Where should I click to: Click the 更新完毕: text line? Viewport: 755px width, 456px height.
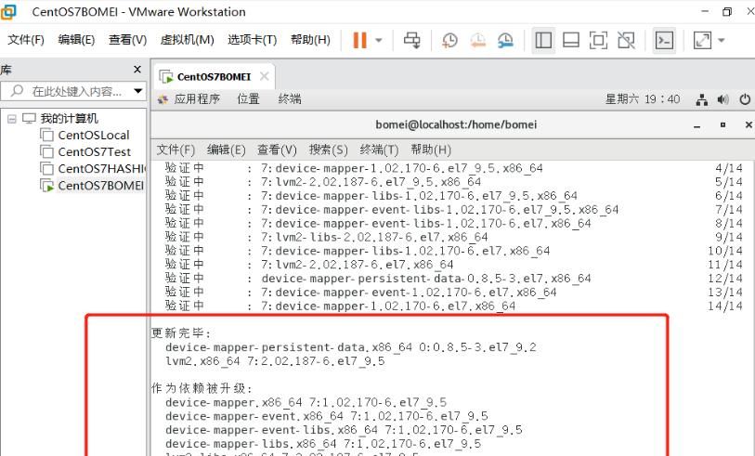point(181,333)
